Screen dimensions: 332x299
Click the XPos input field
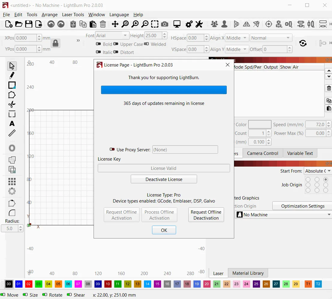coord(26,38)
